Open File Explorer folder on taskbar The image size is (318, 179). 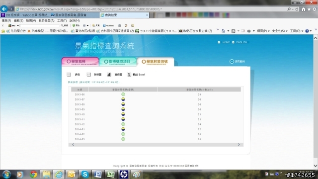coord(46,175)
